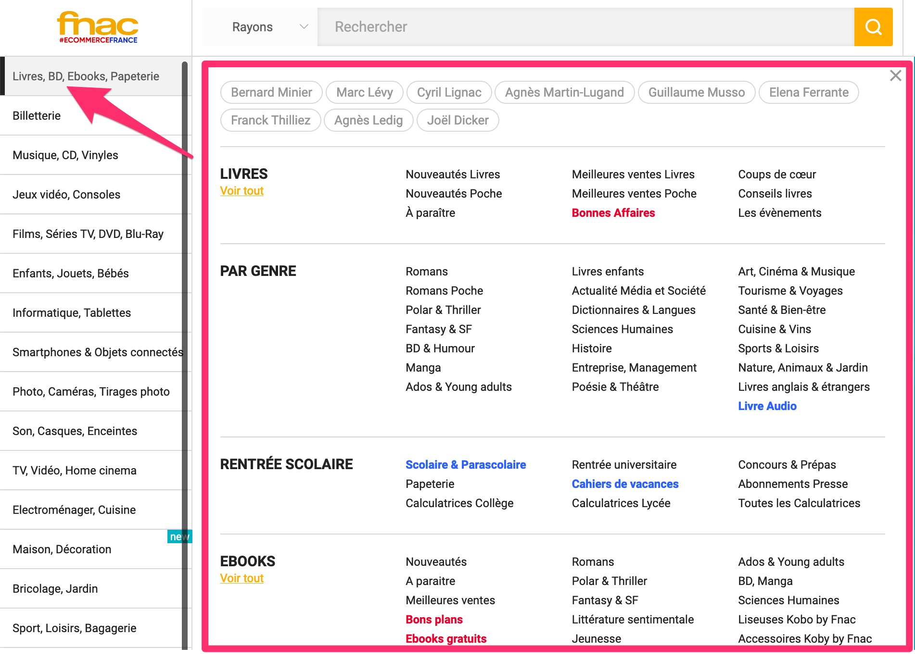Open Polar & Thriller under PAR GENRE

443,310
